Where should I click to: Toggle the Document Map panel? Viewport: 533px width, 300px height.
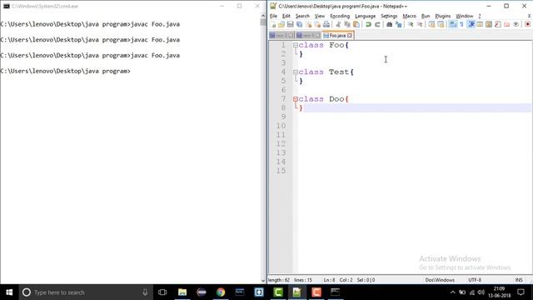point(489,24)
